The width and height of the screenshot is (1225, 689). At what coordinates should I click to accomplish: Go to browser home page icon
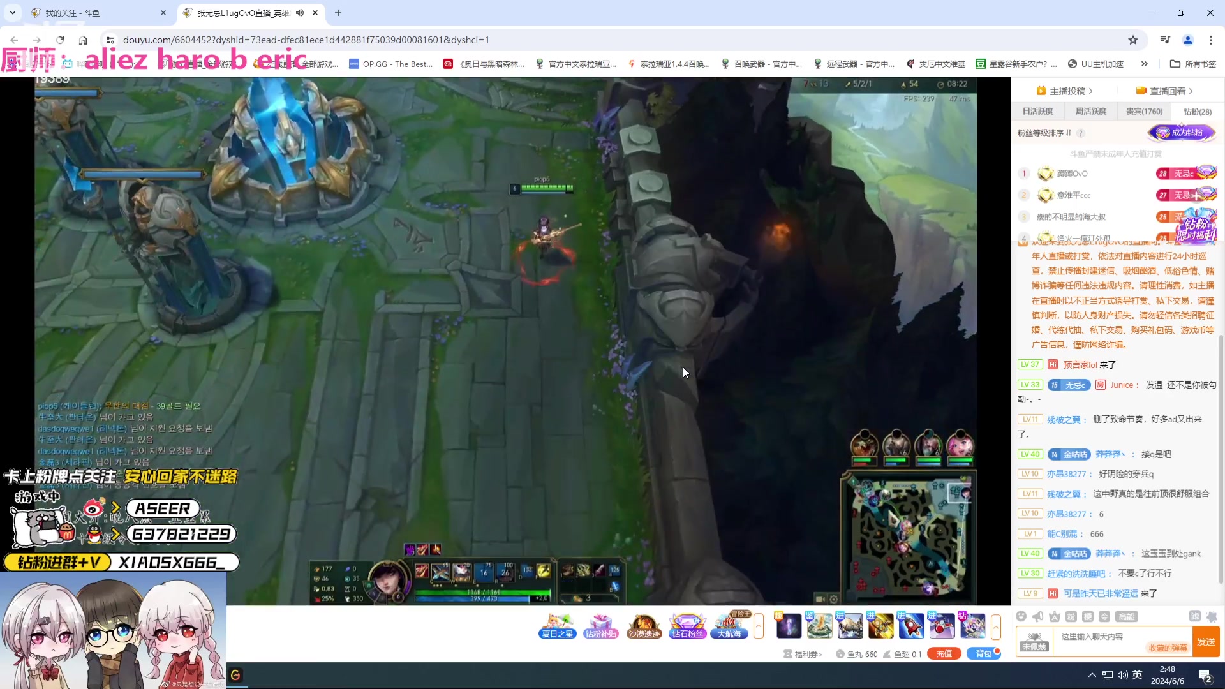pos(83,40)
